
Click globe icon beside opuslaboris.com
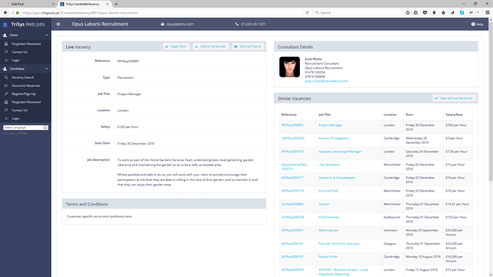point(162,24)
